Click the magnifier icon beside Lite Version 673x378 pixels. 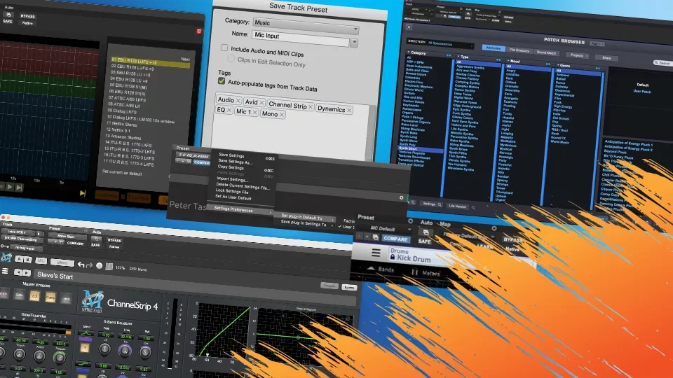click(473, 207)
